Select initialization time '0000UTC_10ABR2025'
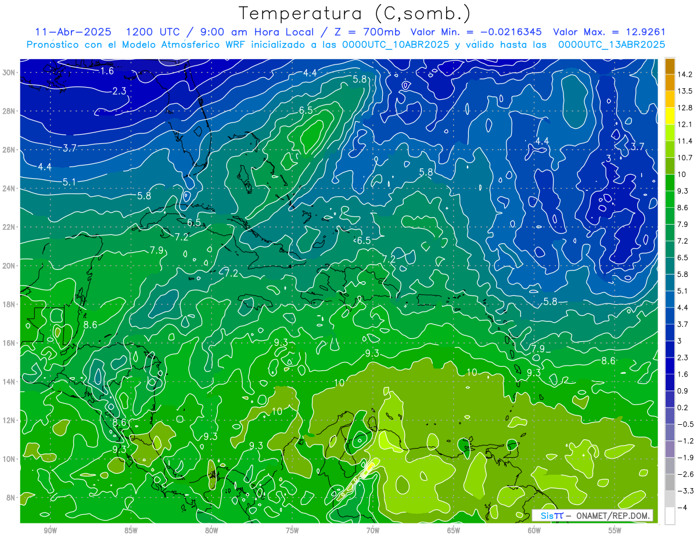The image size is (697, 538). (x=395, y=44)
